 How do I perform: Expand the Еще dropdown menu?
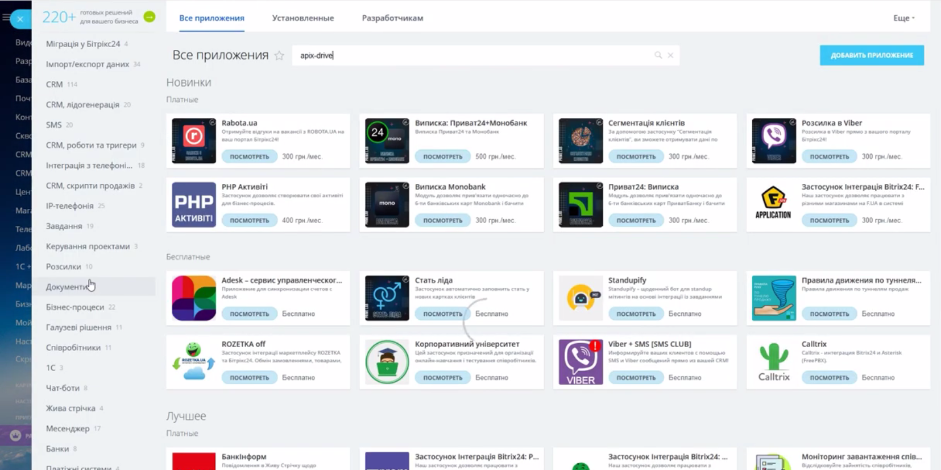pyautogui.click(x=903, y=18)
